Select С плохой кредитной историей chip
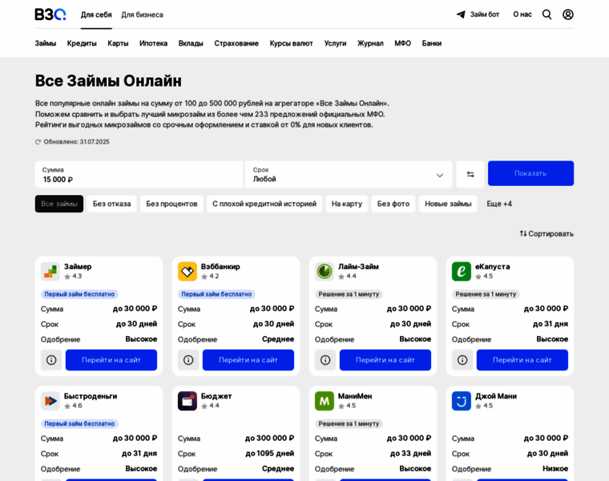The image size is (609, 481). click(264, 204)
